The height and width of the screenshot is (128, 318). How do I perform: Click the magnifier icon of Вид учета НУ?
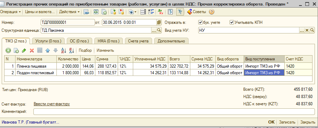312,30
